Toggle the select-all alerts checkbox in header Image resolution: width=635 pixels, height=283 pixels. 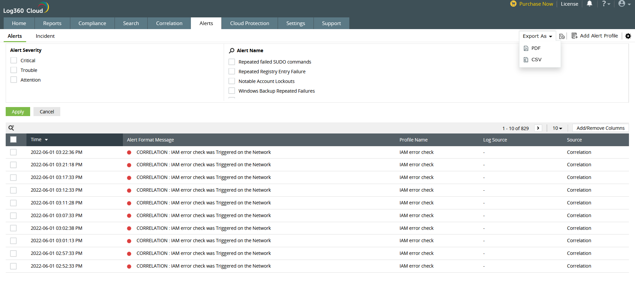(x=13, y=139)
